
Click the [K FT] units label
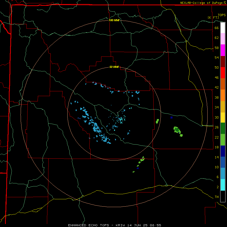213,17
